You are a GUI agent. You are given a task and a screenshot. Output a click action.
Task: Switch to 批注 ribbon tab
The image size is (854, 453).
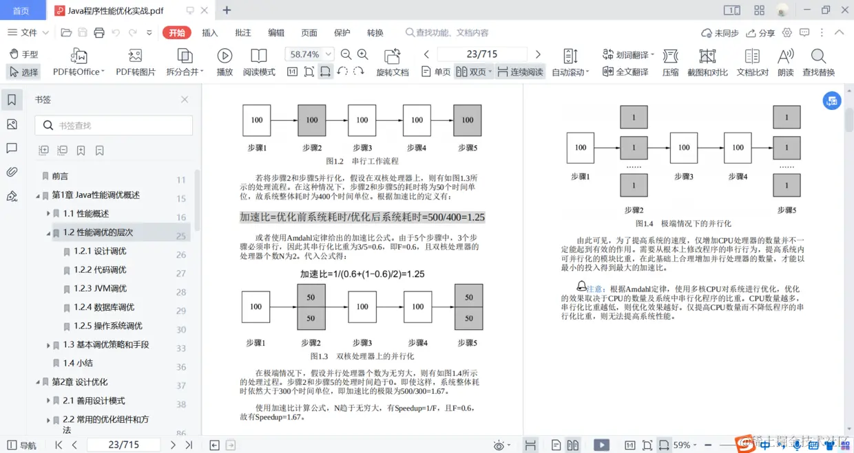click(x=243, y=33)
